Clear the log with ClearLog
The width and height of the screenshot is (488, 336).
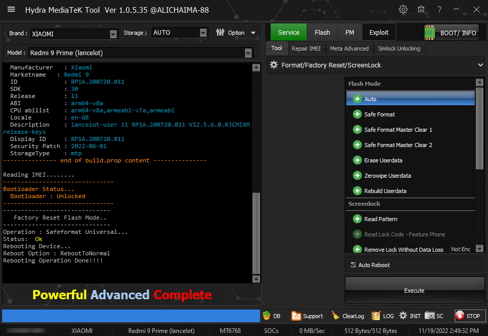[347, 316]
